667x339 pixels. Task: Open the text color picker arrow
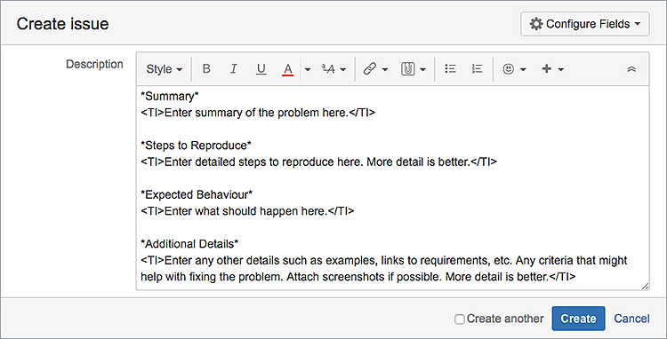point(308,69)
